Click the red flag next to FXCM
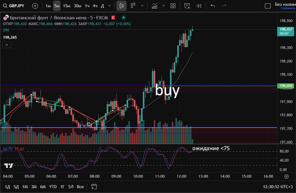 point(114,18)
